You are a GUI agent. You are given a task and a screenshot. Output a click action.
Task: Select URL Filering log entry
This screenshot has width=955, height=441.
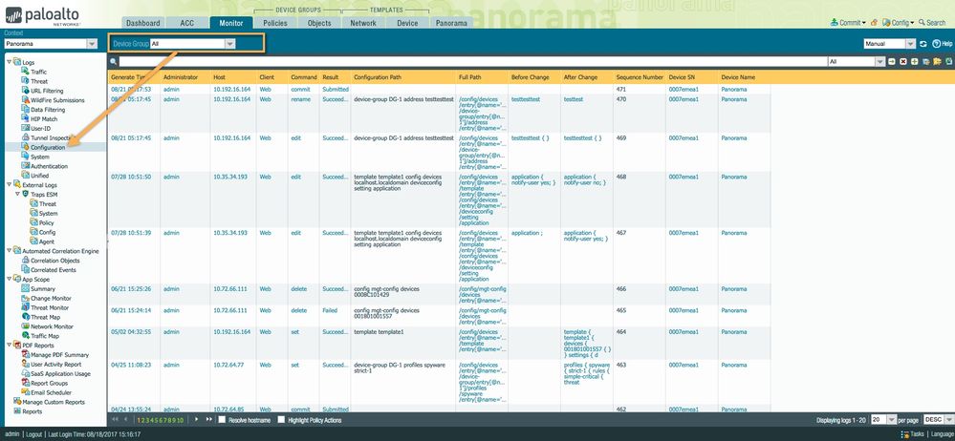coord(47,91)
